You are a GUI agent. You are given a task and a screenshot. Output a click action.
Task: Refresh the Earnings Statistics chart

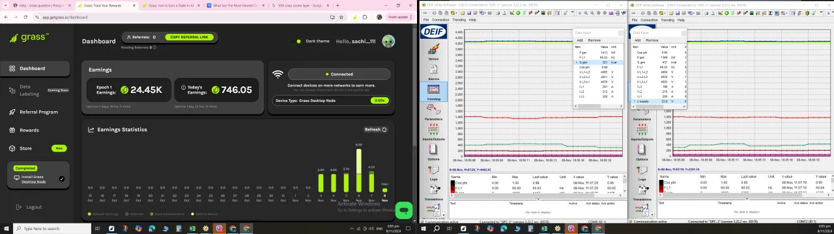[x=375, y=129]
